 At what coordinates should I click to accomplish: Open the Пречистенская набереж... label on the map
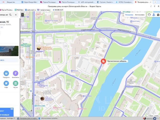click(117, 61)
